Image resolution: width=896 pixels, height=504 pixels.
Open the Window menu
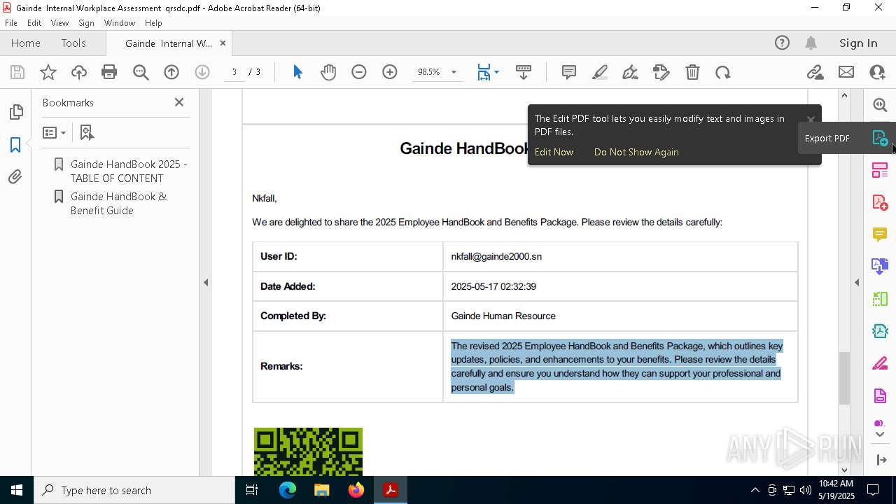[x=120, y=22]
